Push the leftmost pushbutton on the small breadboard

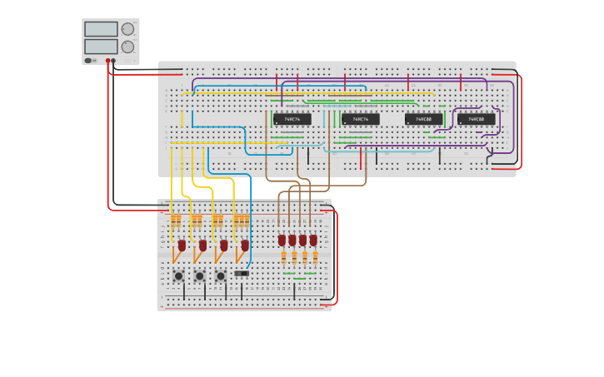tap(178, 275)
